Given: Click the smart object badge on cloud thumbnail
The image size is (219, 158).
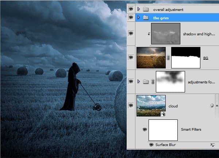Looking at the screenshot, I should (x=163, y=114).
